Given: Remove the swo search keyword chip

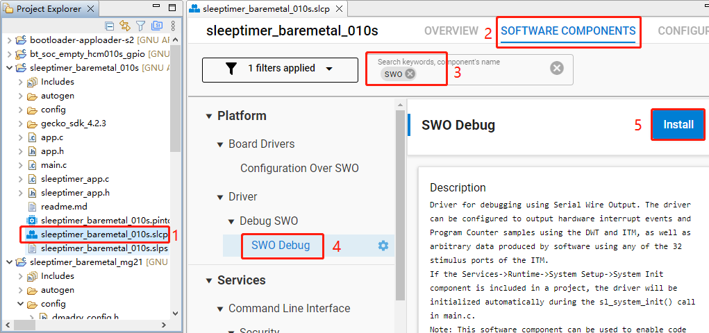Looking at the screenshot, I should click(410, 74).
